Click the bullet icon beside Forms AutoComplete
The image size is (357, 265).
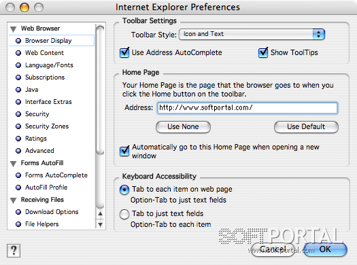tap(18, 175)
